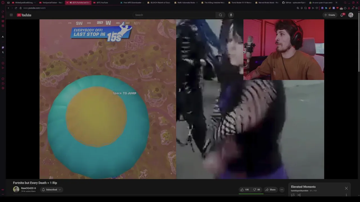This screenshot has height=202, width=360.
Task: Open the DarkSlayerOkami666 playlist owner link
Action: [x=300, y=191]
